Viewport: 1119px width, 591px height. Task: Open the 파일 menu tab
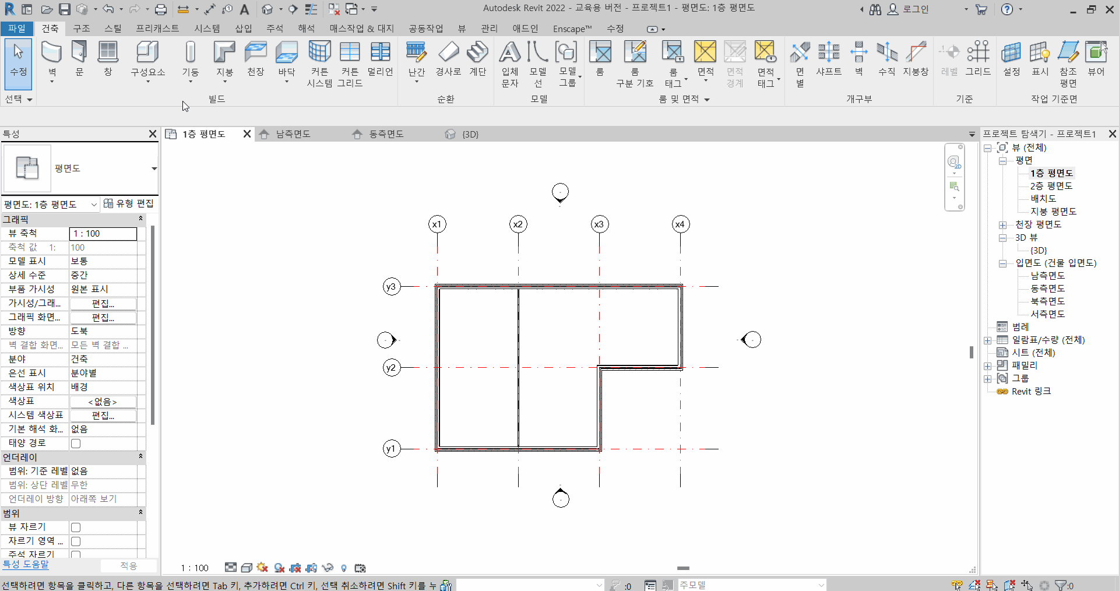coord(17,29)
